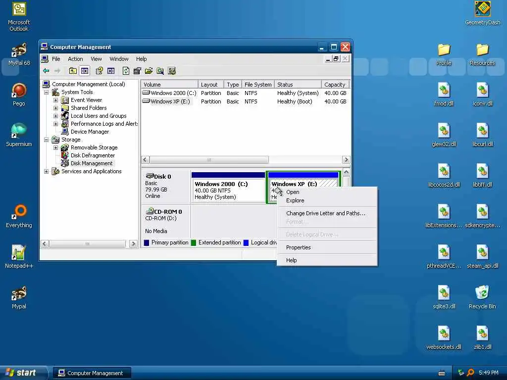Select the steam_api.dll file icon
The width and height of the screenshot is (507, 380).
tap(482, 257)
